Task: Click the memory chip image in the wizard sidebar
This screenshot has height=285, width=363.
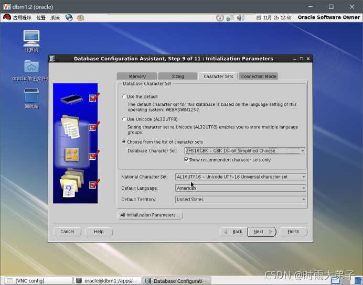Action: [x=71, y=99]
